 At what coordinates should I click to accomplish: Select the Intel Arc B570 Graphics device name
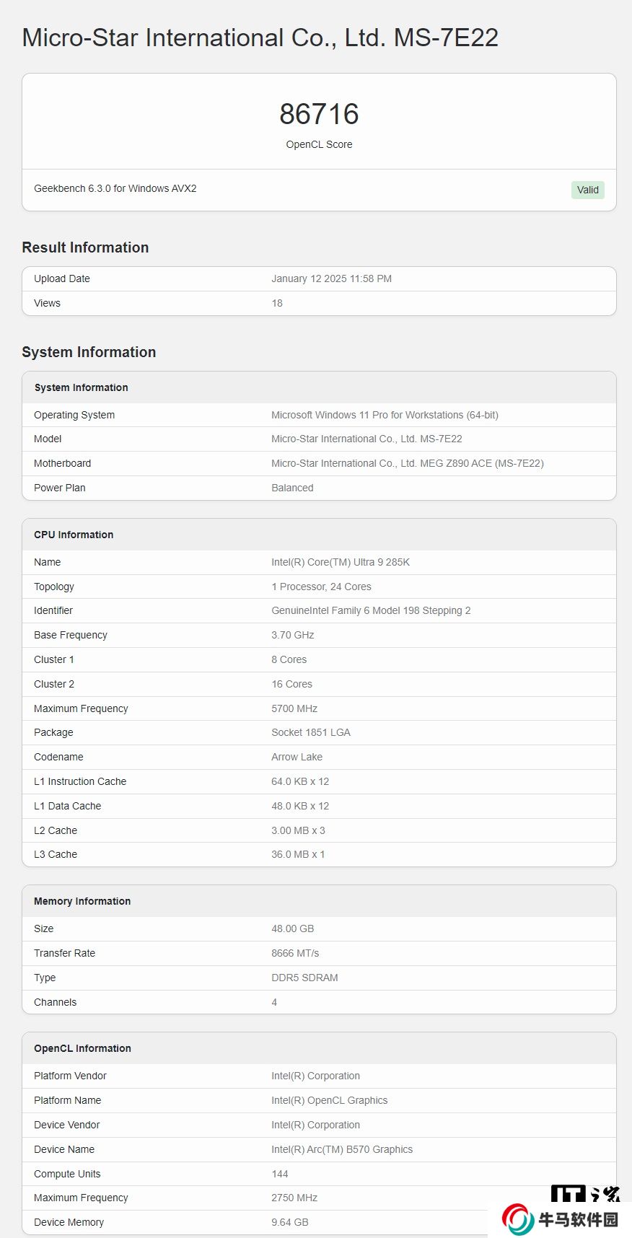342,1149
